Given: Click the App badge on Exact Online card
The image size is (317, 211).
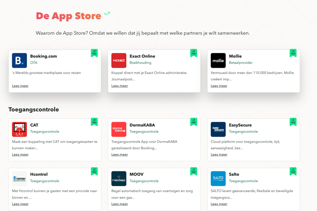Looking at the screenshot, I should point(194,53).
